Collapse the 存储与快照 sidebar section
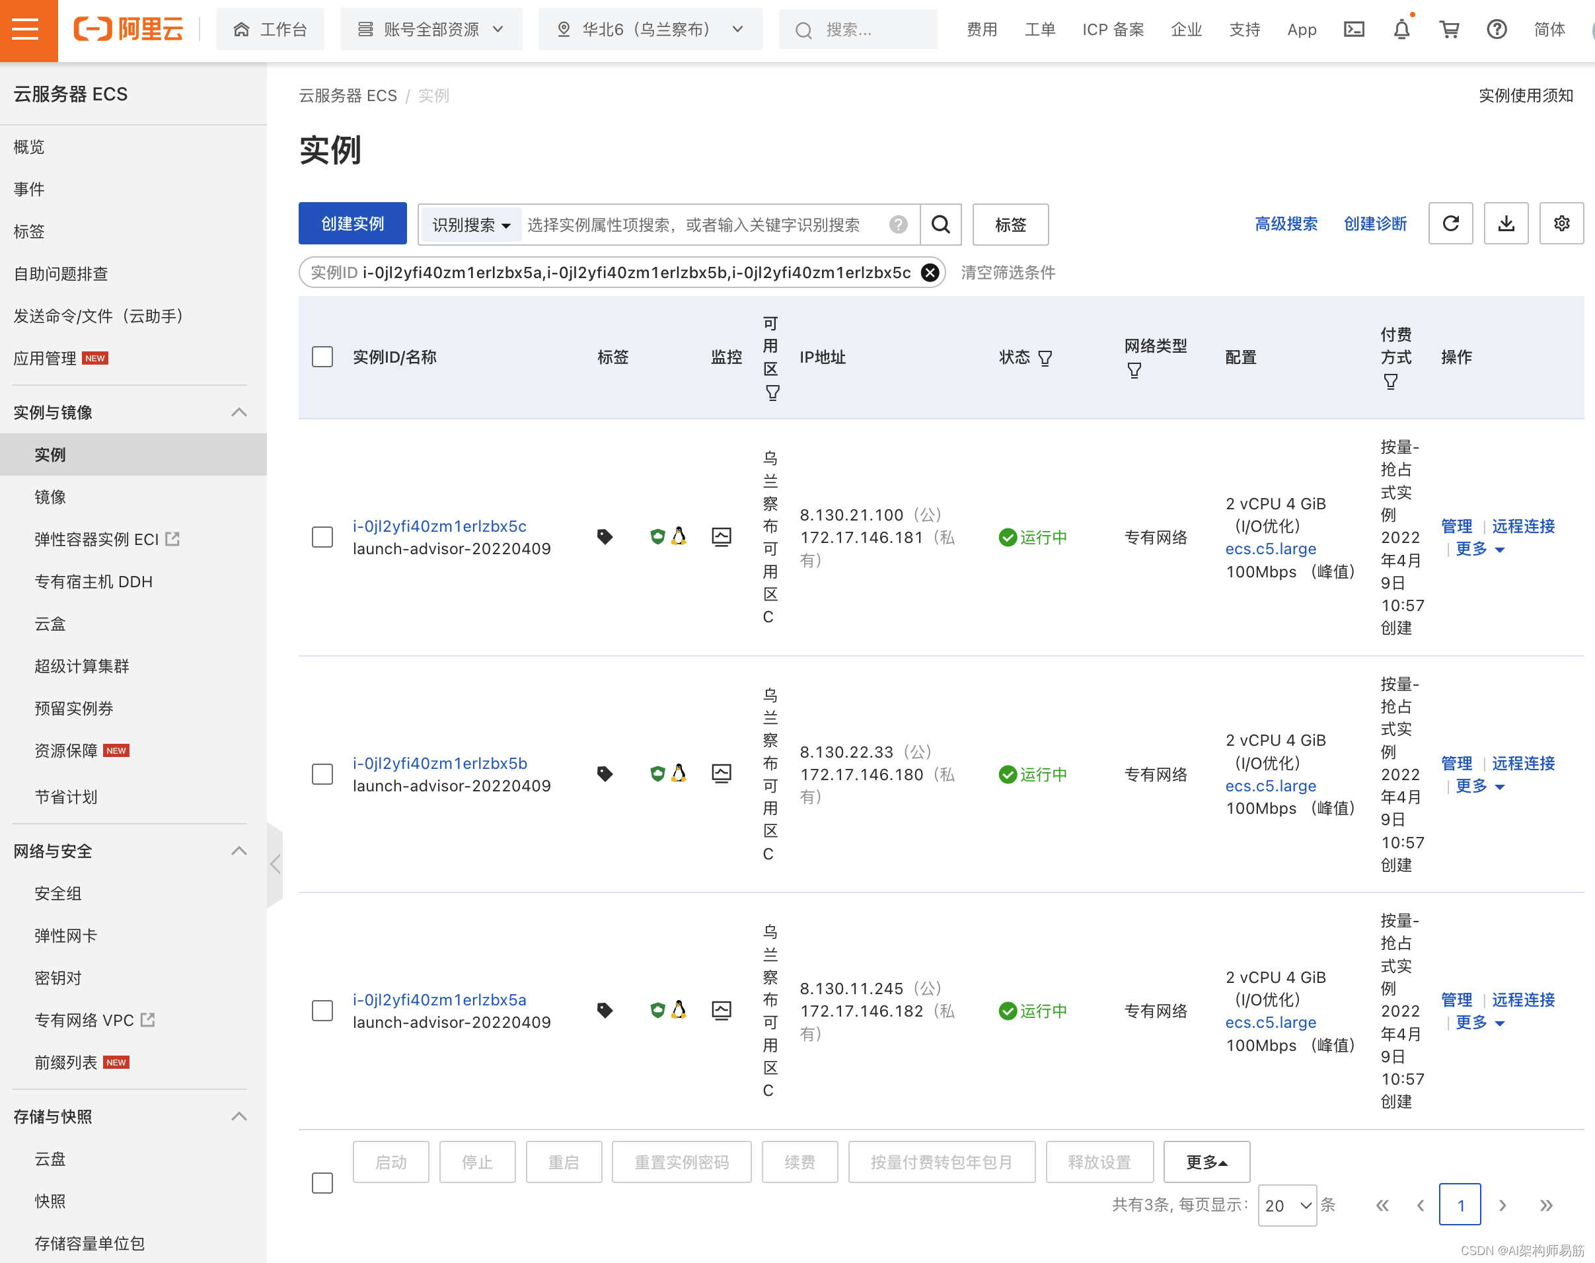The image size is (1595, 1263). click(239, 1116)
